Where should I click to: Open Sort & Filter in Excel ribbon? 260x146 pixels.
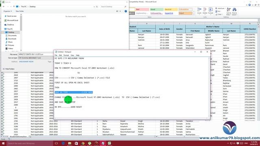tap(228, 11)
